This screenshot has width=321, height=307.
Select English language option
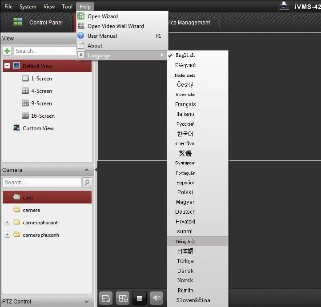(185, 56)
